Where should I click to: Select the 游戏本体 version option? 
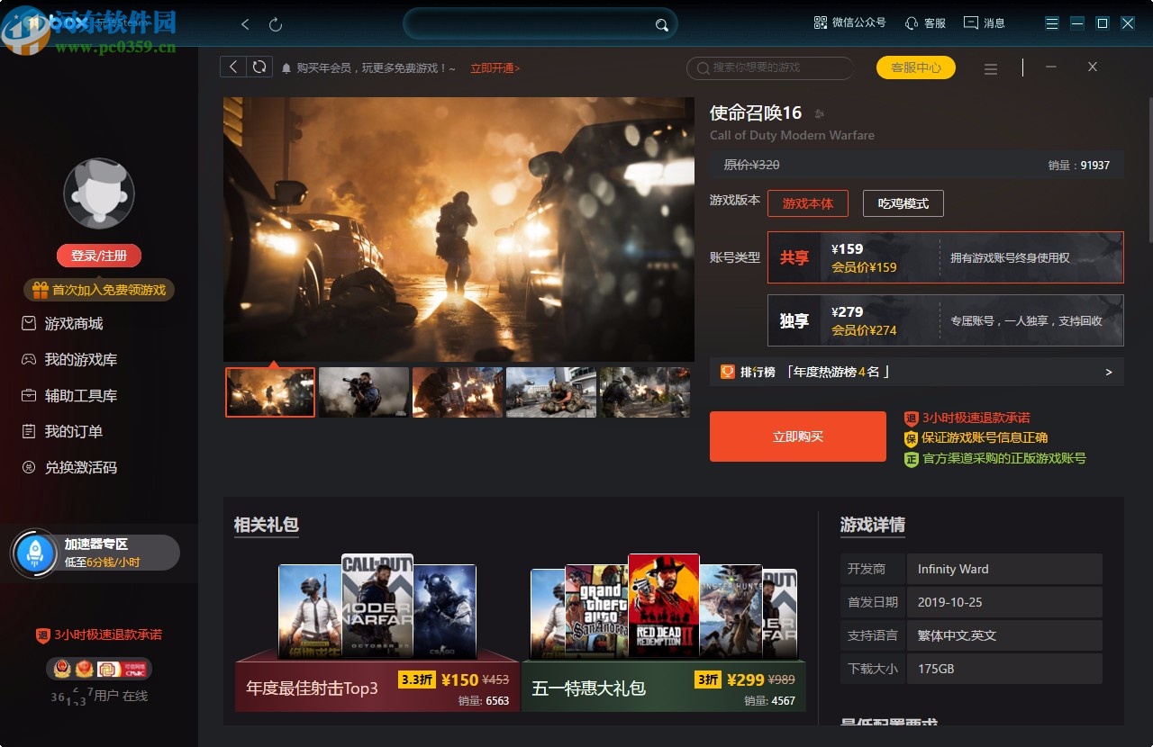point(808,203)
